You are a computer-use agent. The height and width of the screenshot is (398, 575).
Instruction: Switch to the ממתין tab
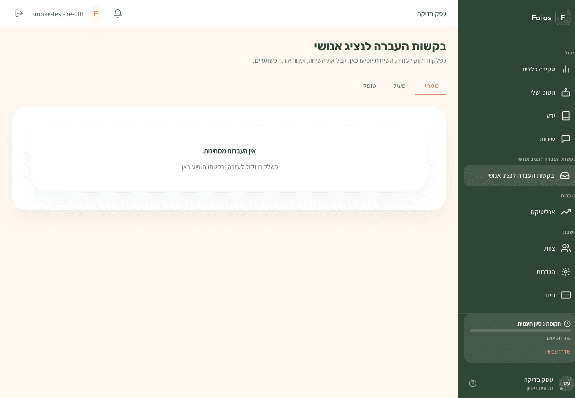pos(430,86)
